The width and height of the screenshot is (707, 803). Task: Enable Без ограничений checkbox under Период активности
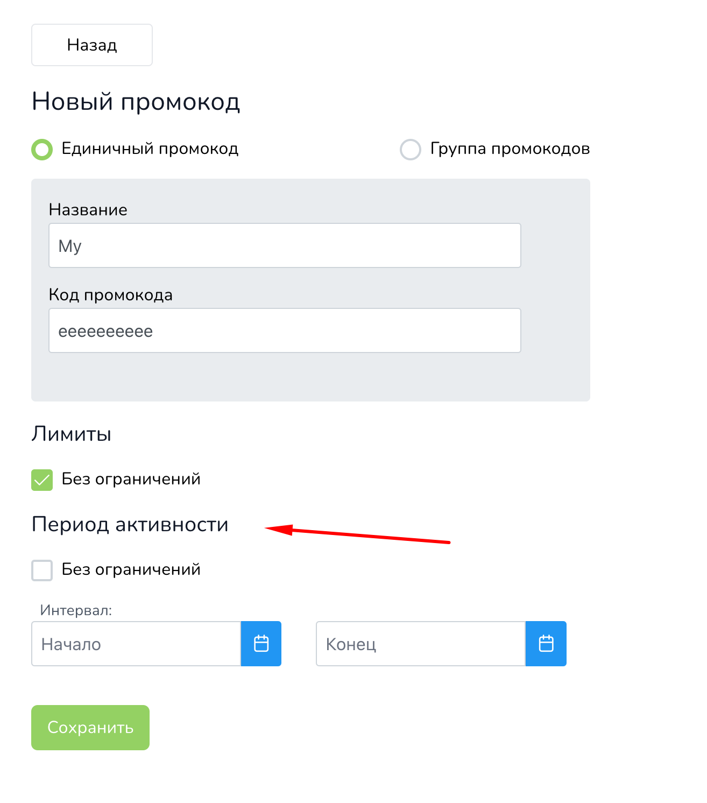tap(42, 570)
